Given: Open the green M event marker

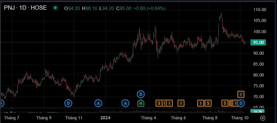Looking at the screenshot, I should 141,103.
